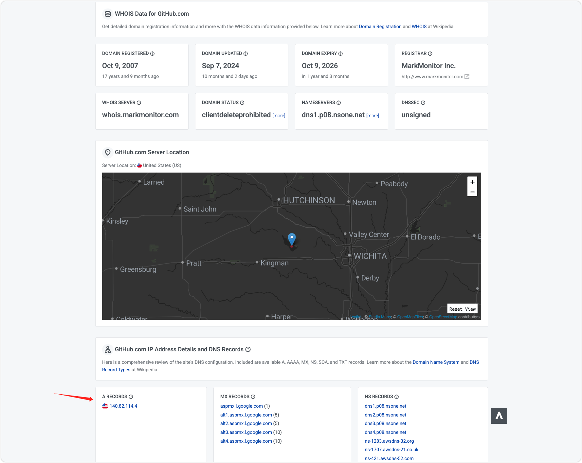Click the A record IP 140.82.114.4
The width and height of the screenshot is (582, 463).
point(123,406)
